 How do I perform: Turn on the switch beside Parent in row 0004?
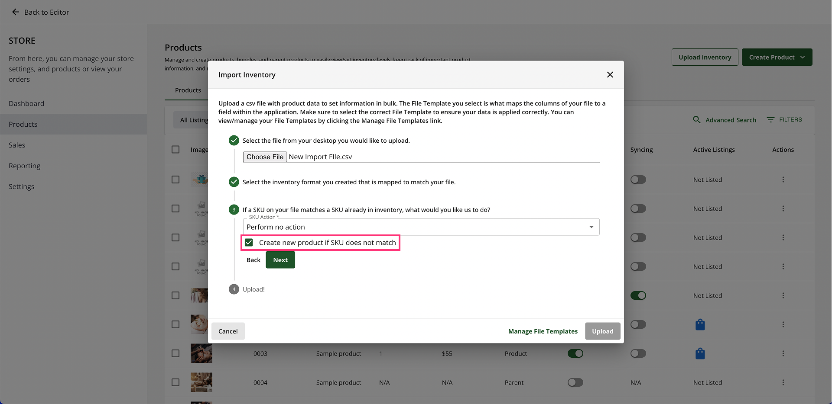pyautogui.click(x=575, y=382)
